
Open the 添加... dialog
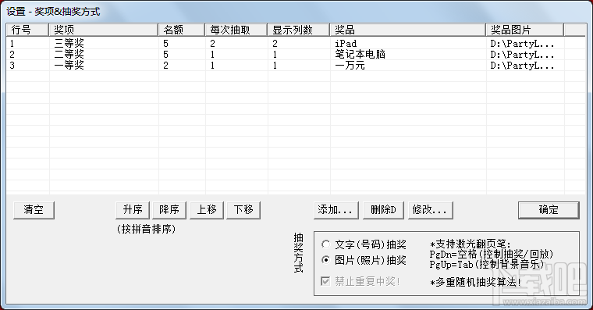(x=336, y=210)
